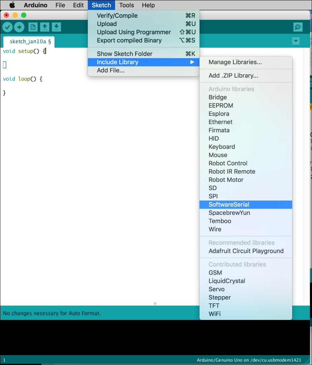Open the tab dropdown arrow
The image size is (312, 365).
[296, 41]
